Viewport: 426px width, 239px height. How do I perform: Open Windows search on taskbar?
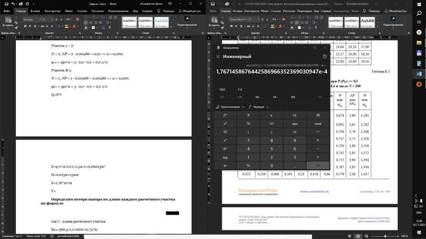click(419, 13)
